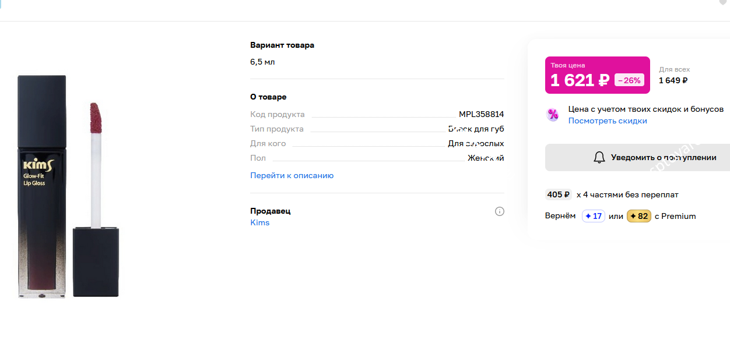Follow 'Перейти к описанию' link
The height and width of the screenshot is (347, 730).
coord(292,175)
